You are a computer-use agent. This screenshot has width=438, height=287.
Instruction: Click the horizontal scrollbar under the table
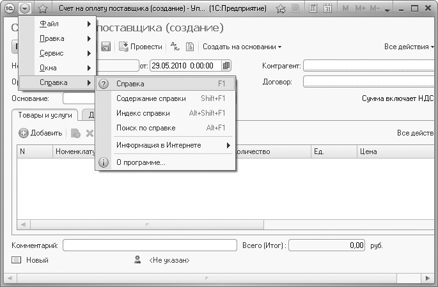[148, 225]
